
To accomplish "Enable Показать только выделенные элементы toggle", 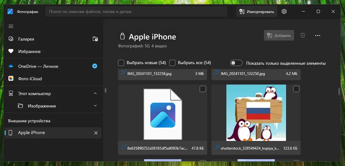I will (236, 63).
